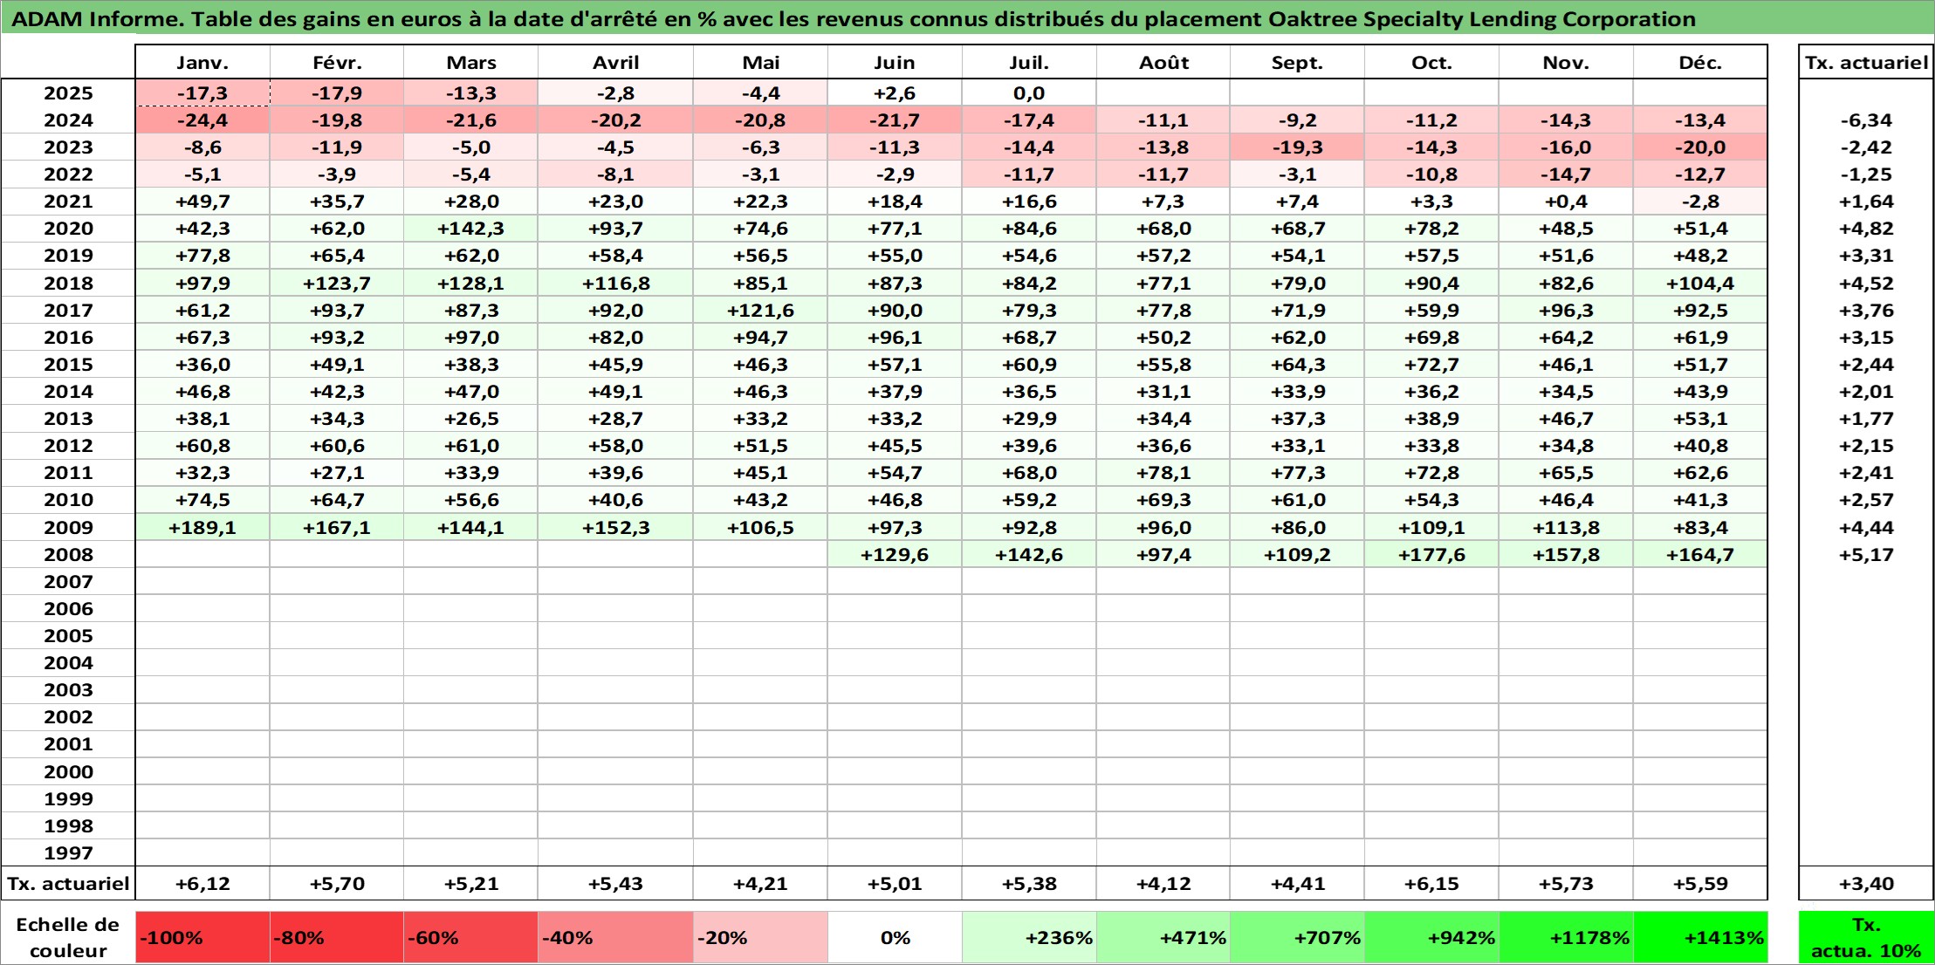This screenshot has width=1935, height=965.
Task: Click the Mars column header
Action: [x=471, y=62]
